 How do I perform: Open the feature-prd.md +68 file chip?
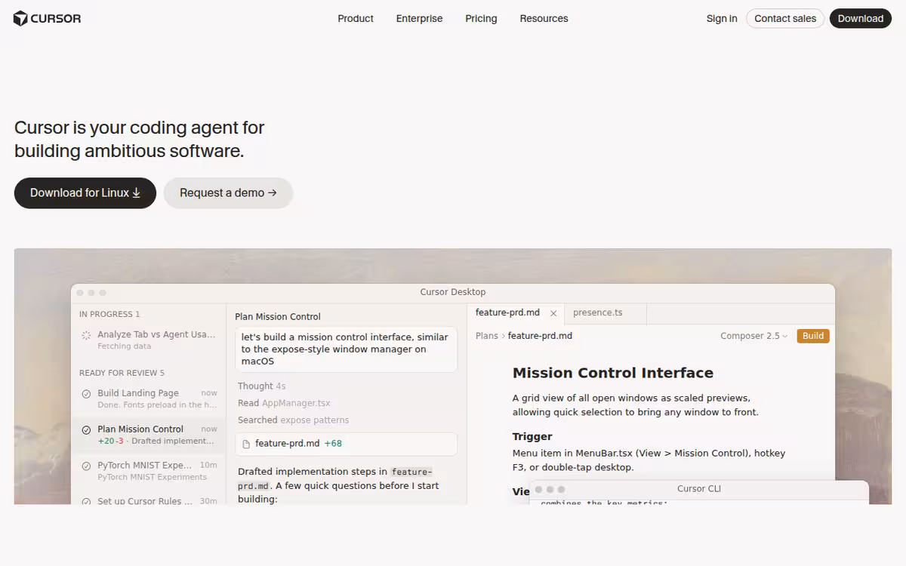coord(347,444)
